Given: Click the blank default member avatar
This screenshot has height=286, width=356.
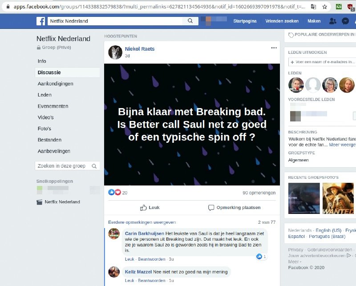Looking at the screenshot, I should pos(313,85).
